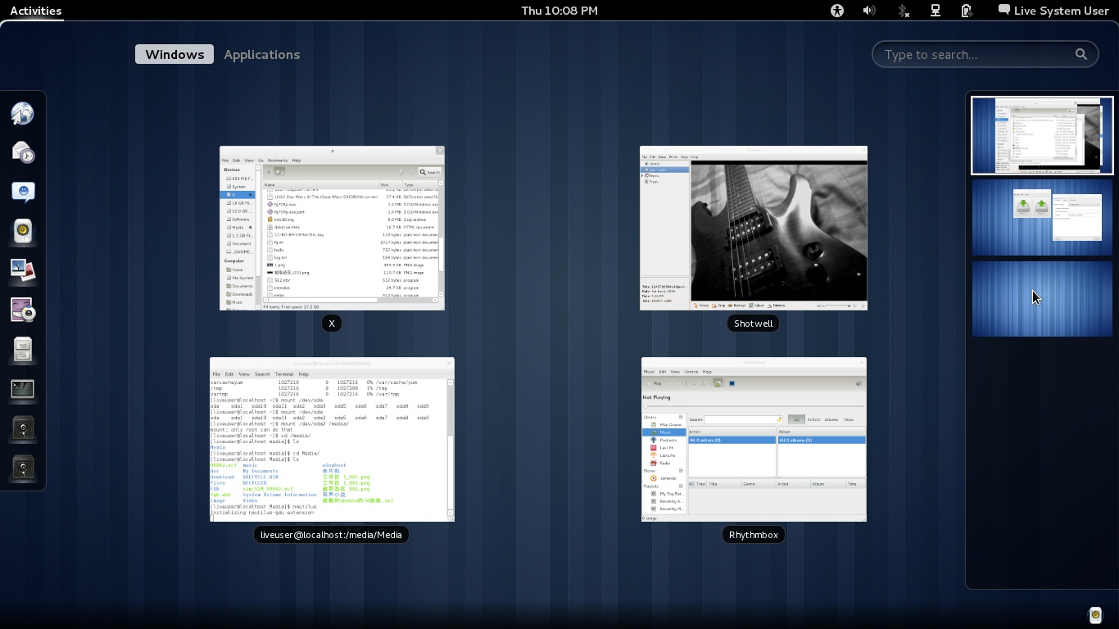
Task: Switch to the Applications tab
Action: 261,55
